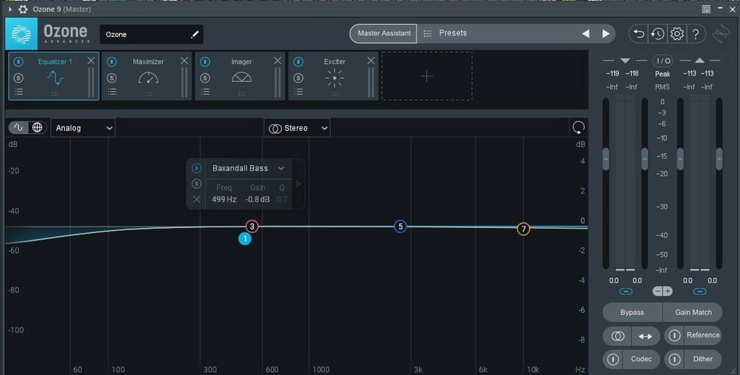Solo the Maximizer module
The image size is (740, 375).
click(x=112, y=78)
